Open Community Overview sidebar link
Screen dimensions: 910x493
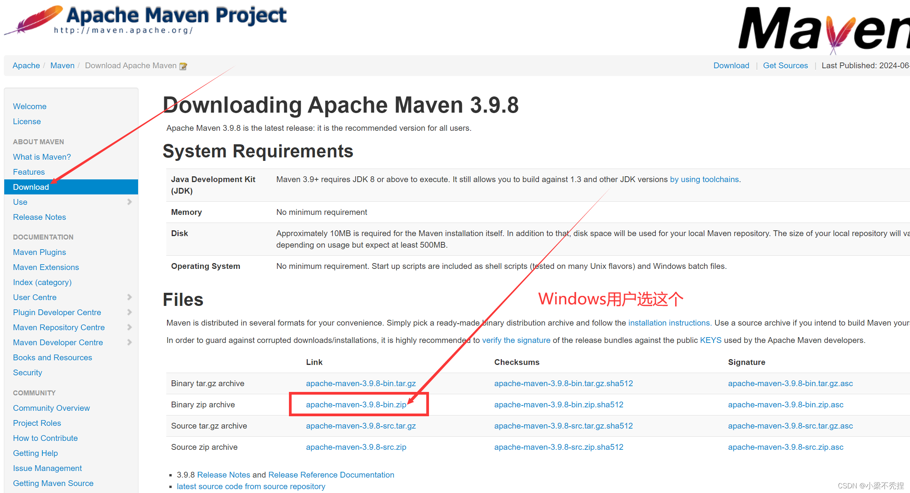point(51,408)
